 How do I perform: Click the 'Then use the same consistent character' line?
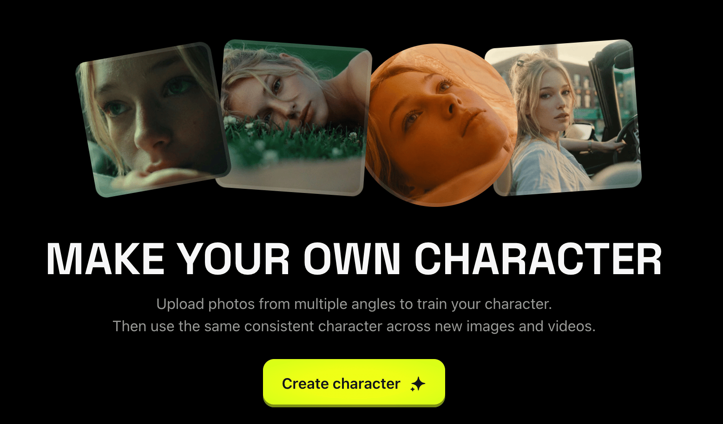click(354, 326)
